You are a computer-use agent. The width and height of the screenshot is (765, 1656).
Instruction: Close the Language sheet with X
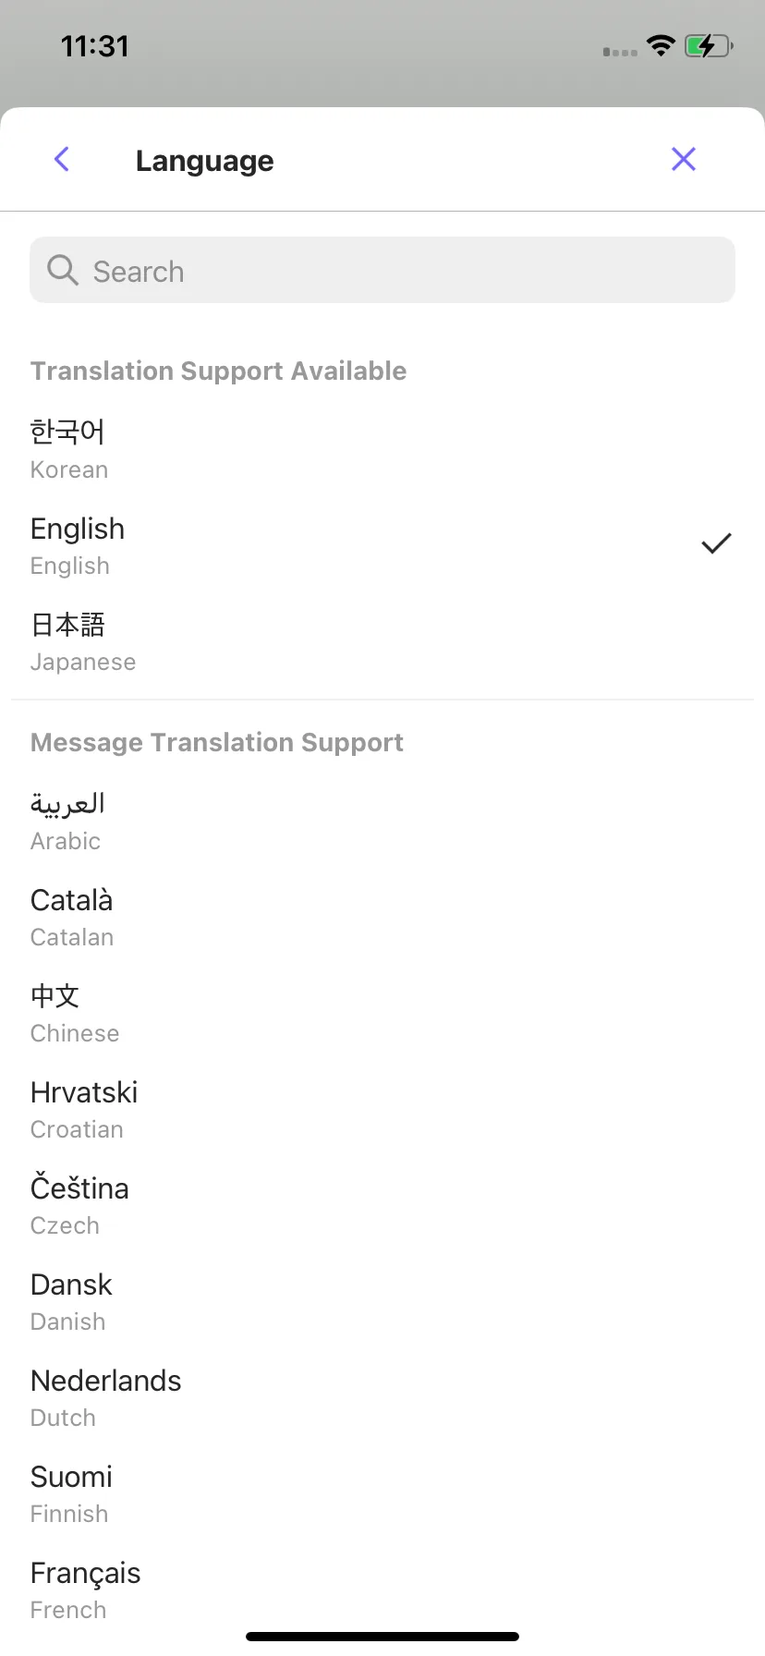point(684,159)
